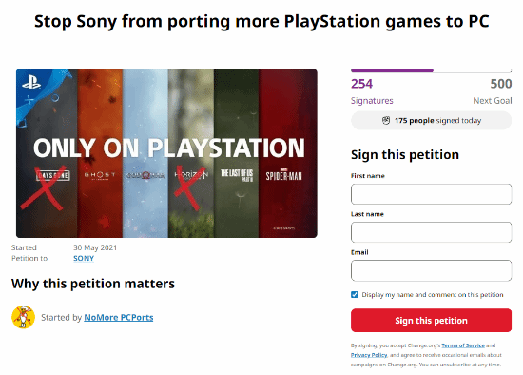Click the red Sign this petition button
This screenshot has width=523, height=375.
click(x=432, y=321)
